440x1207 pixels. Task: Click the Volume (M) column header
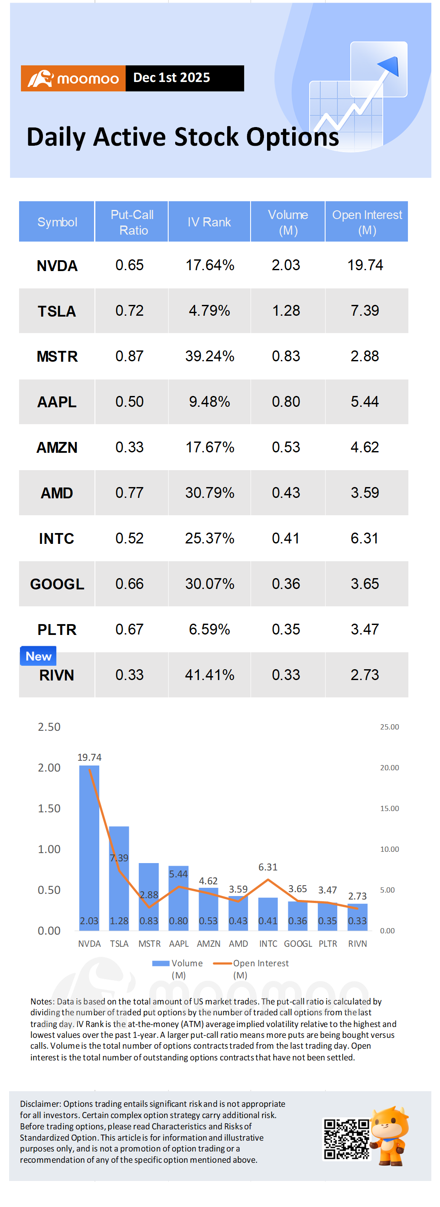[288, 222]
